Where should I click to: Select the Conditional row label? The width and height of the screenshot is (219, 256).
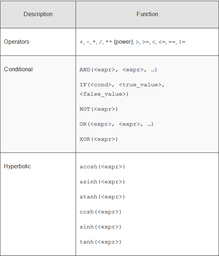click(x=18, y=69)
